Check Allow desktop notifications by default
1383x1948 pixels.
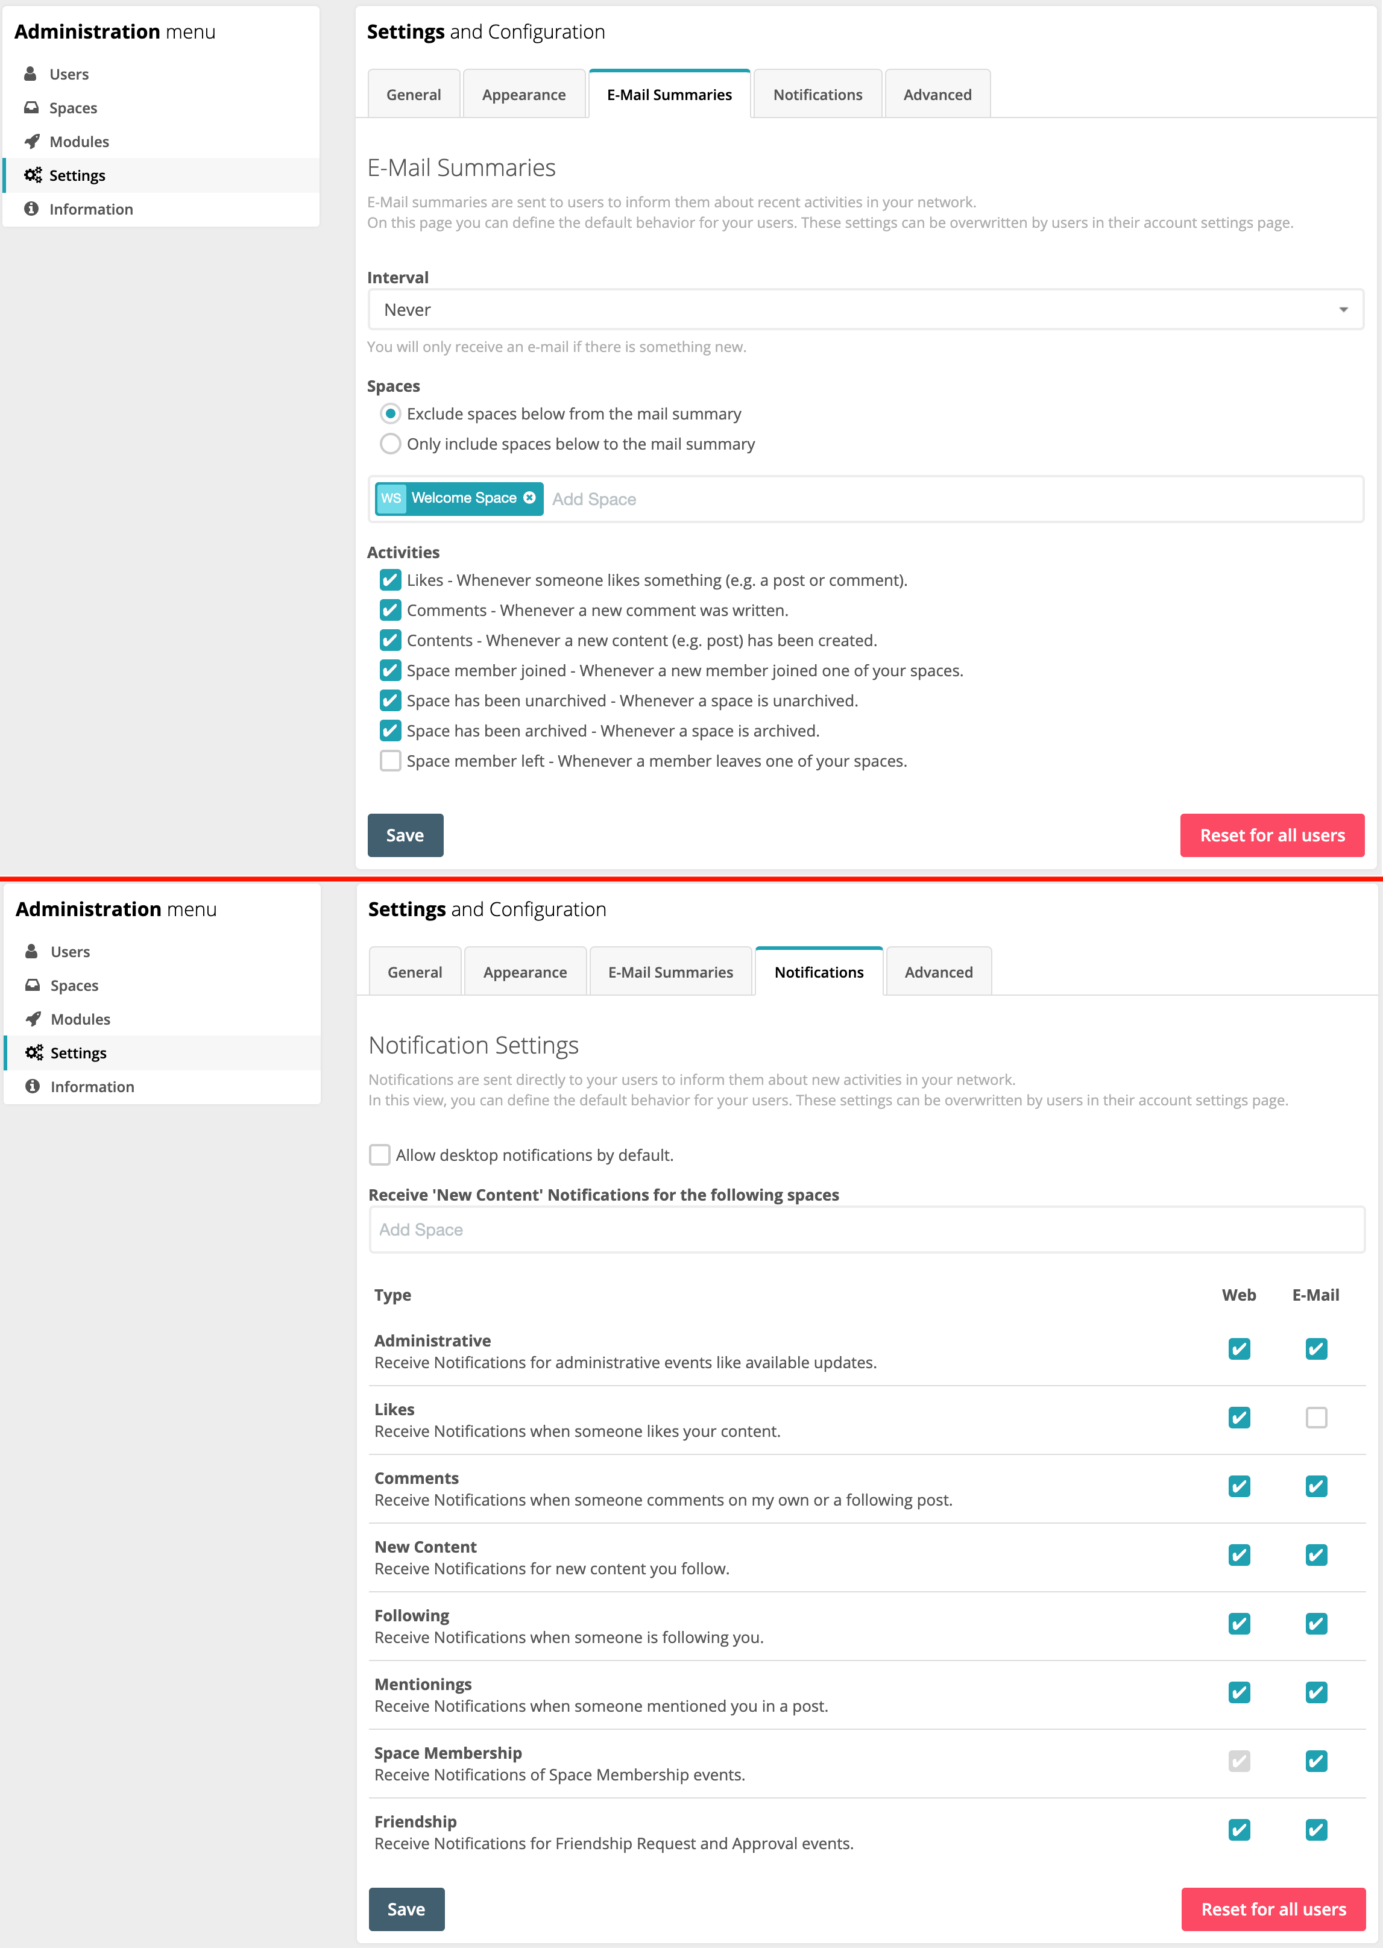coord(380,1154)
